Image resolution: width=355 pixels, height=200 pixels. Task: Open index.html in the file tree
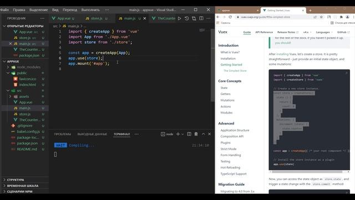pos(27,84)
